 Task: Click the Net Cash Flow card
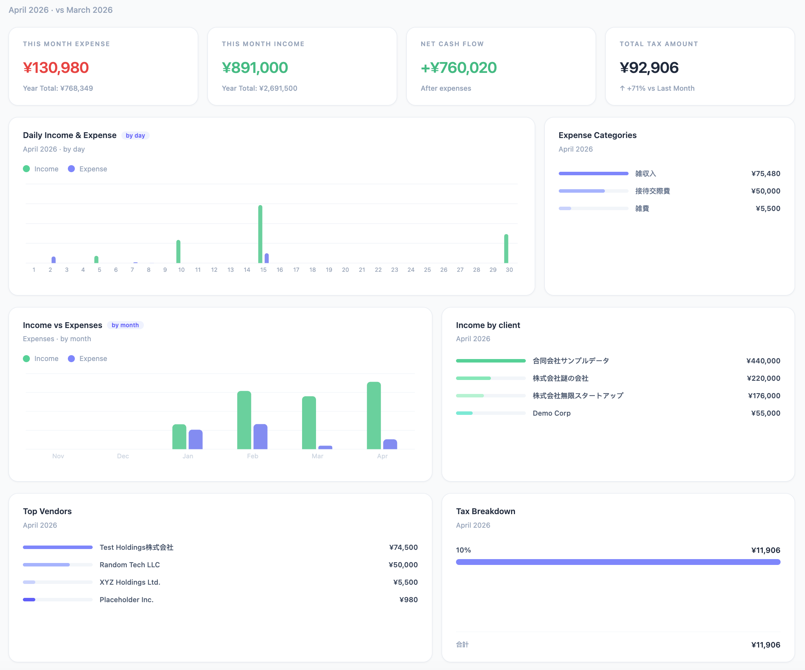[501, 66]
